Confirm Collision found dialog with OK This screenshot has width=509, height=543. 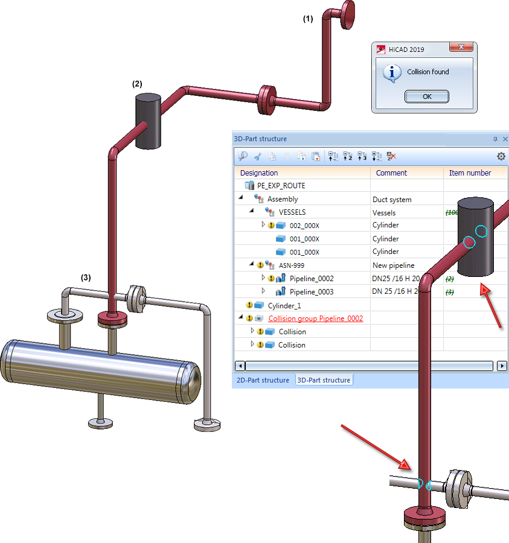[427, 97]
